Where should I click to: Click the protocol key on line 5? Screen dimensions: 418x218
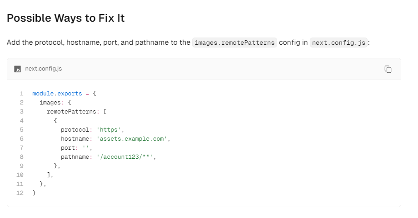(75, 129)
